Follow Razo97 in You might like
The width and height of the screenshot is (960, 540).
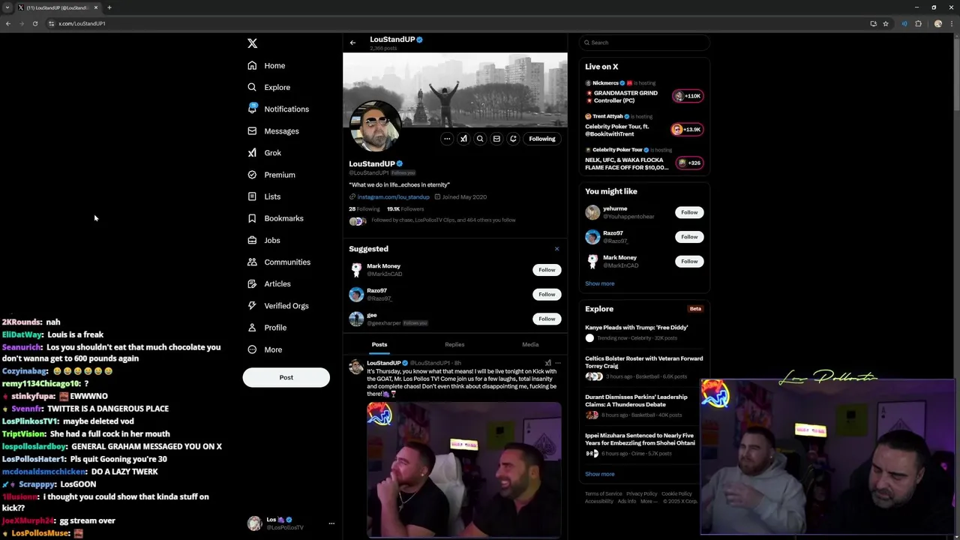pyautogui.click(x=689, y=237)
